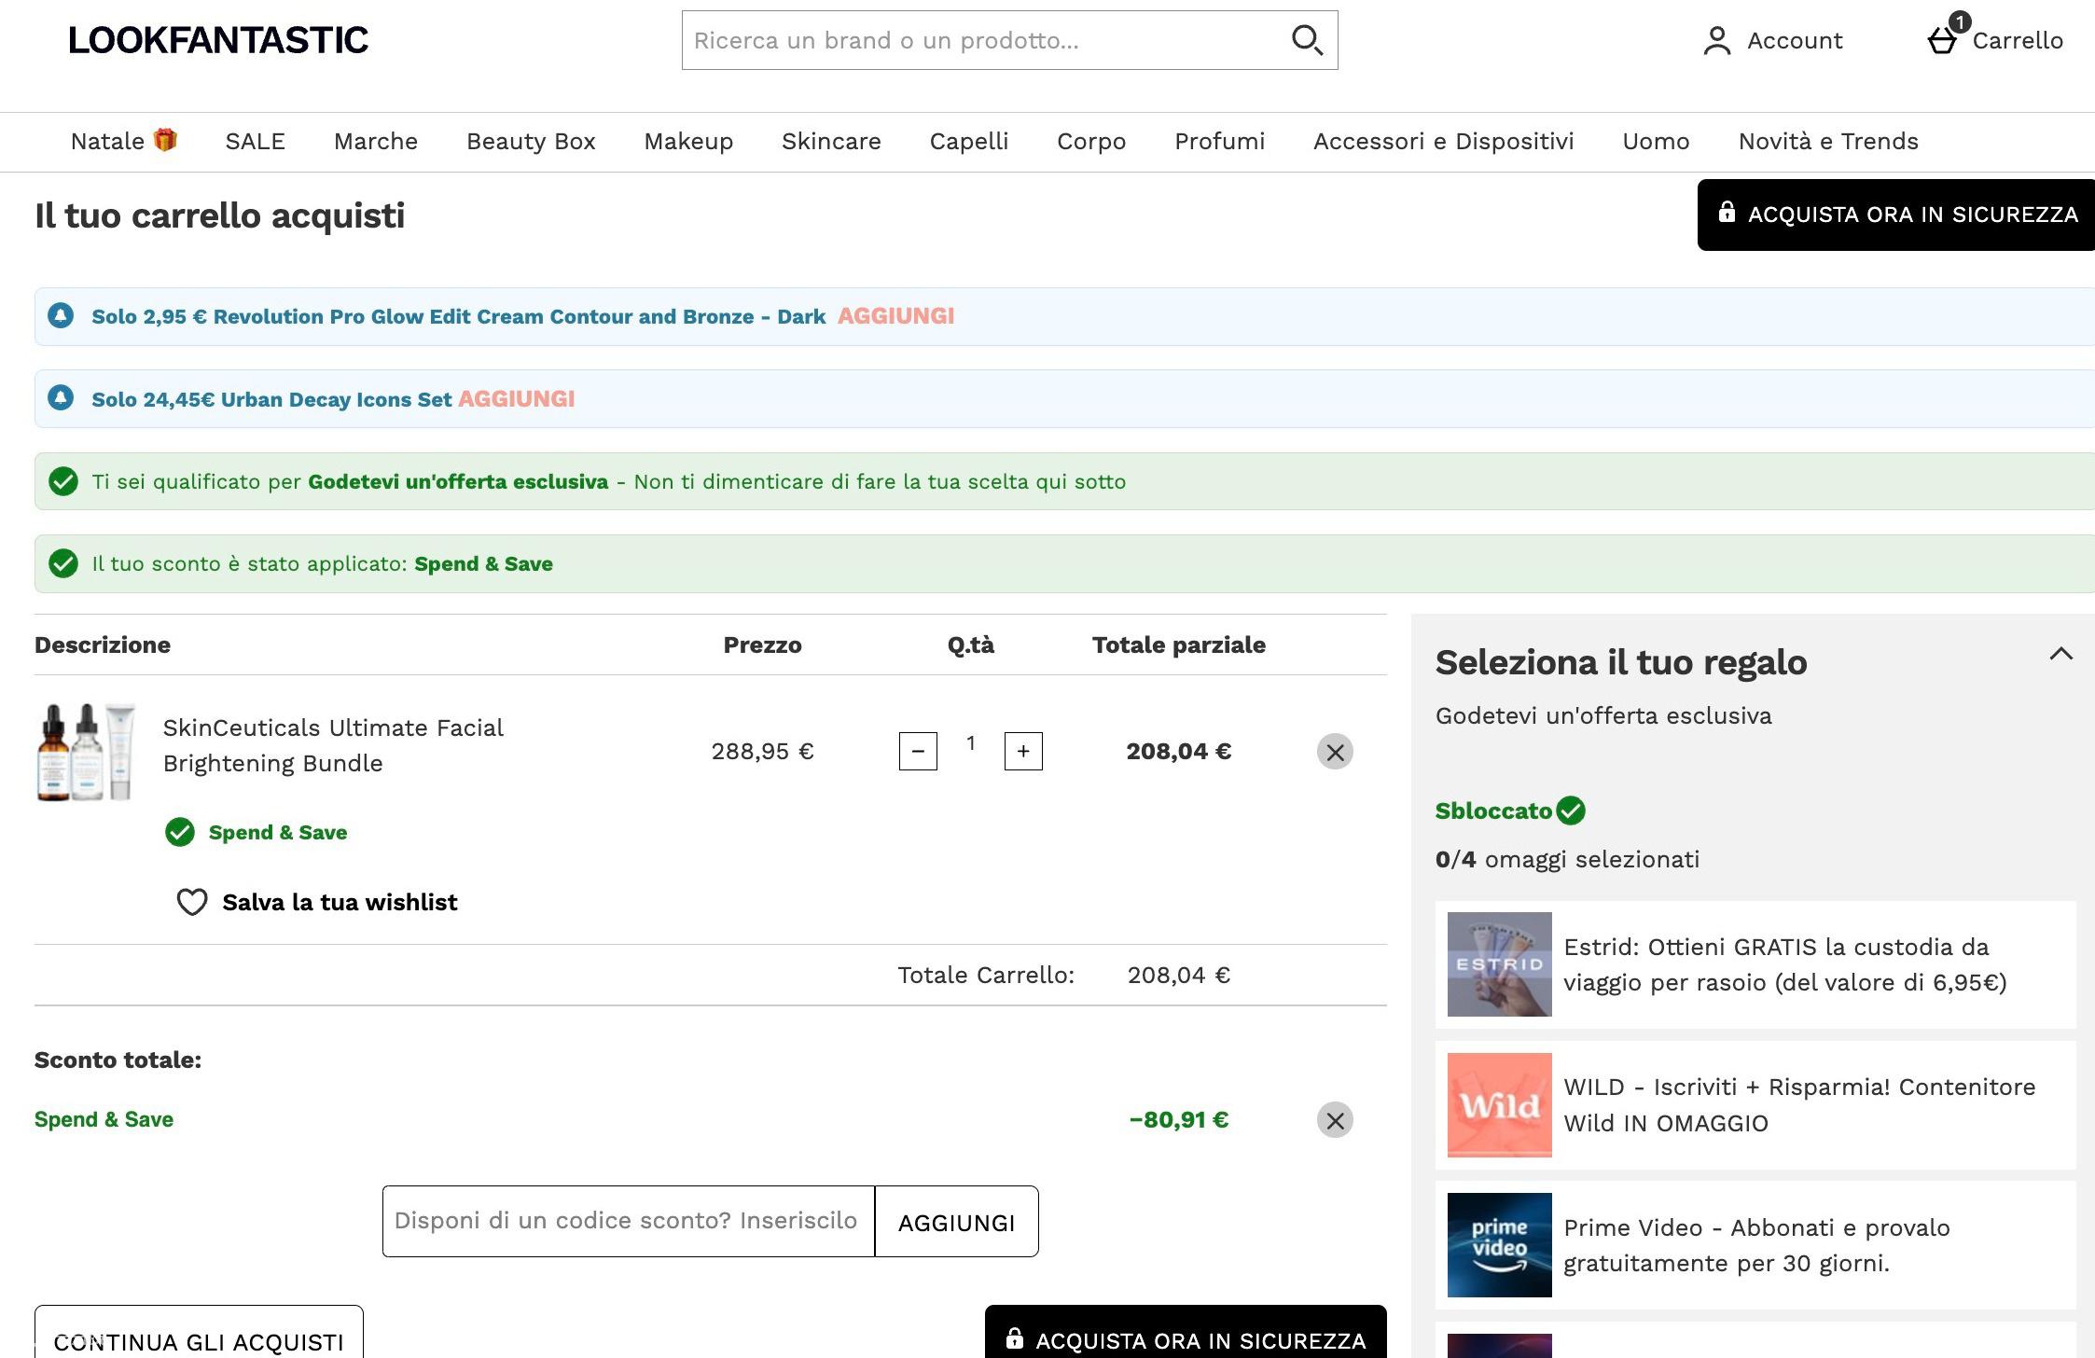Screen dimensions: 2095x1358
Task: Click the bottom ACQUISTA ORA IN SICUREZZA button
Action: [x=1186, y=1332]
